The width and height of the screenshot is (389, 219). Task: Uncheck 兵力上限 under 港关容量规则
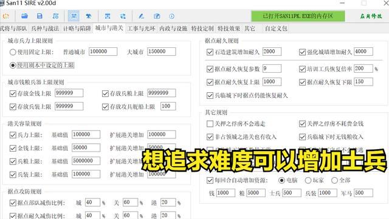pyautogui.click(x=13, y=135)
